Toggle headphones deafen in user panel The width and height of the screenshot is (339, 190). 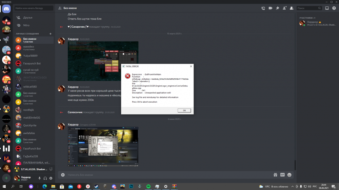point(45,178)
